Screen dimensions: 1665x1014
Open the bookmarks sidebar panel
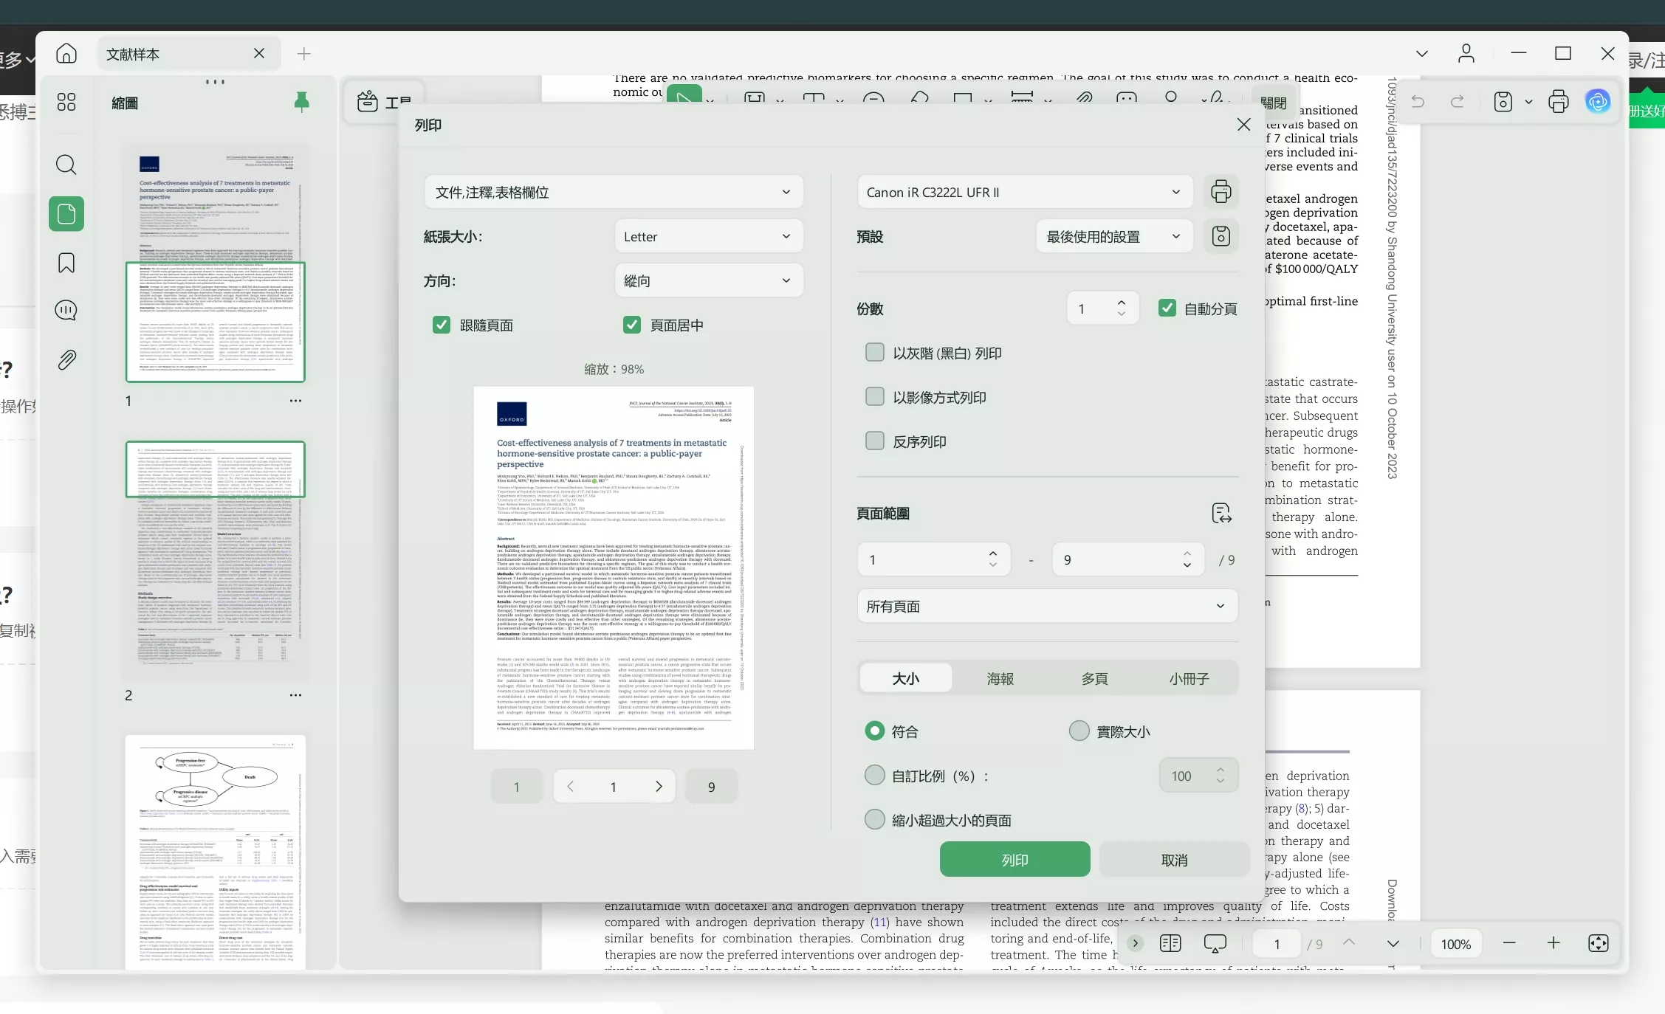click(66, 263)
